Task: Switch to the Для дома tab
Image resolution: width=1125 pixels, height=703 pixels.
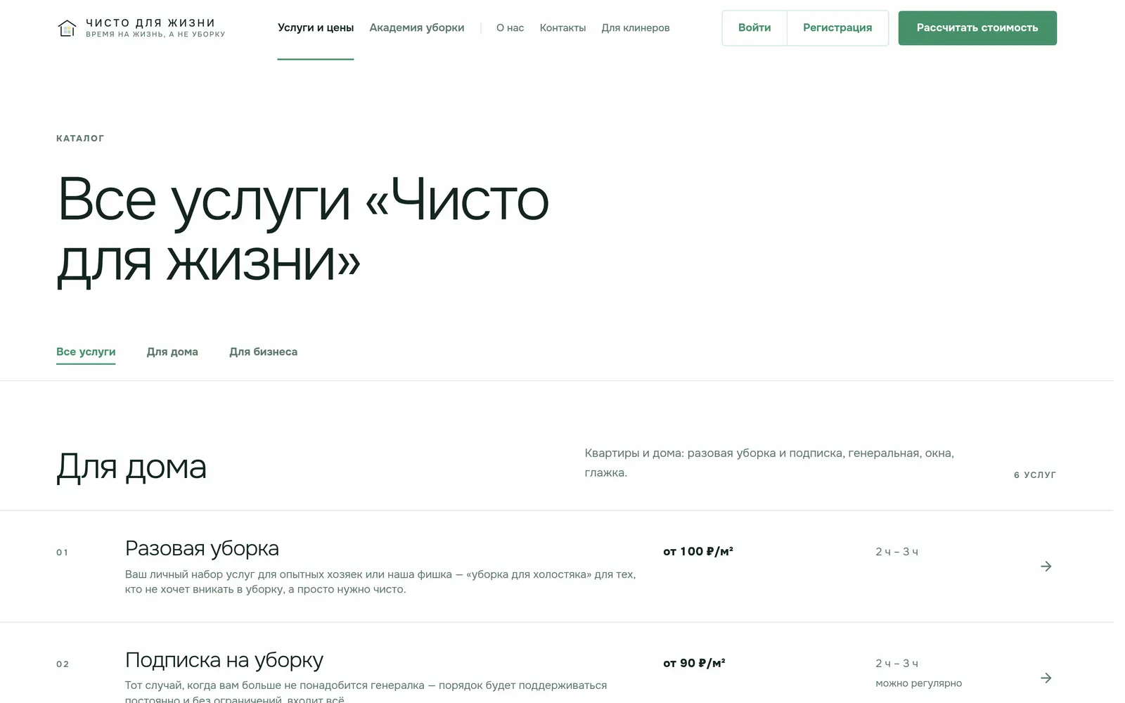Action: [x=172, y=351]
